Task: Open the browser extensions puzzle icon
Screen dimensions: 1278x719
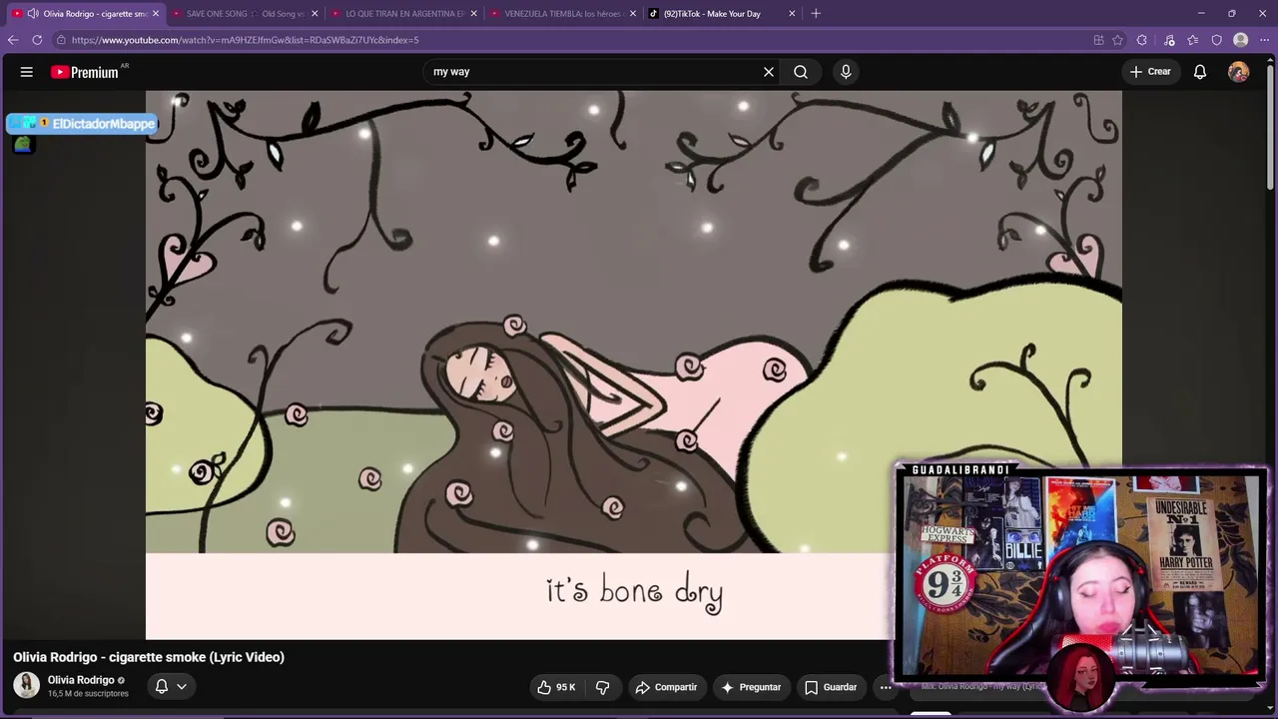Action: (x=1142, y=40)
